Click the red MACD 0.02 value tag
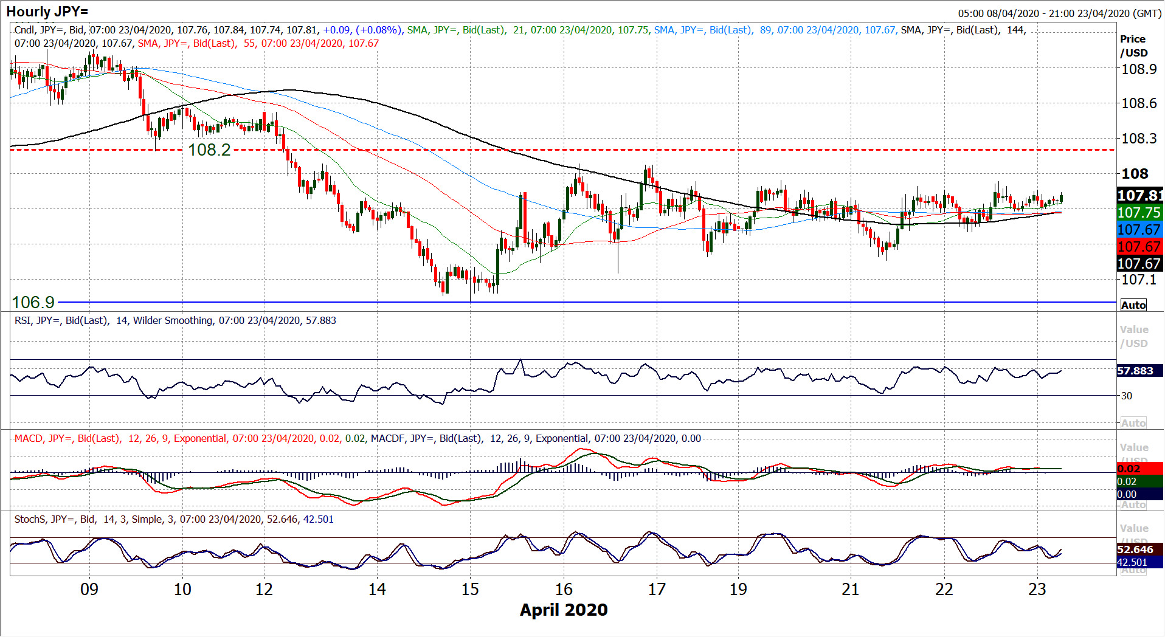 point(1140,469)
